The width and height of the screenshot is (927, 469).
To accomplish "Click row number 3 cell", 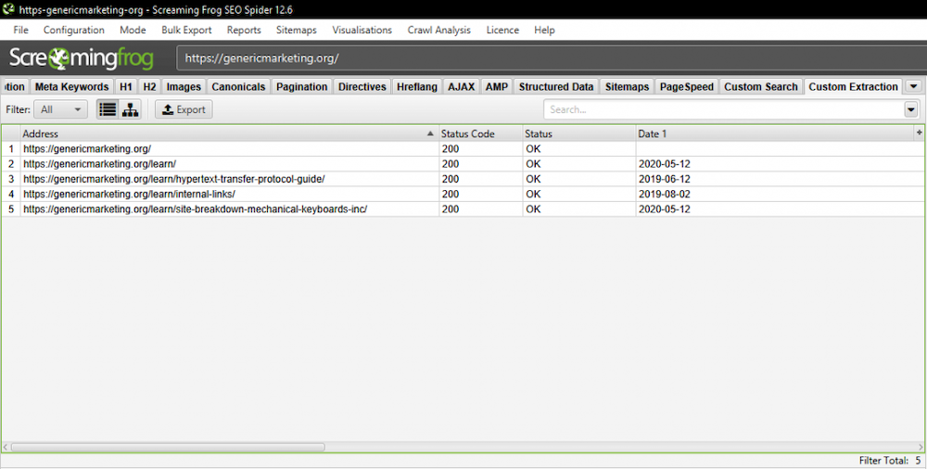I will (11, 179).
